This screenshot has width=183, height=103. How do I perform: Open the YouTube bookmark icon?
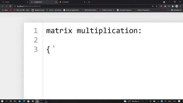tap(11, 10)
